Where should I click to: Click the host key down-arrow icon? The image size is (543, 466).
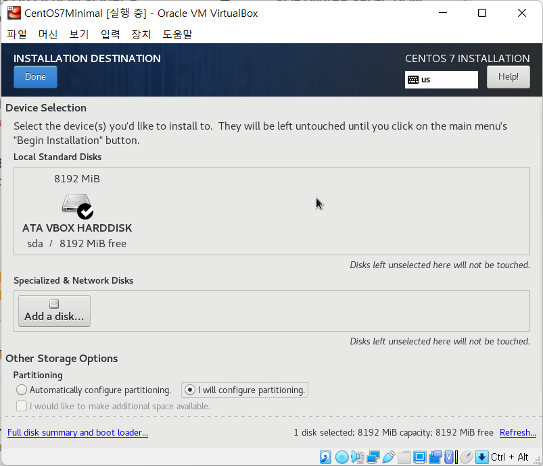tap(481, 457)
